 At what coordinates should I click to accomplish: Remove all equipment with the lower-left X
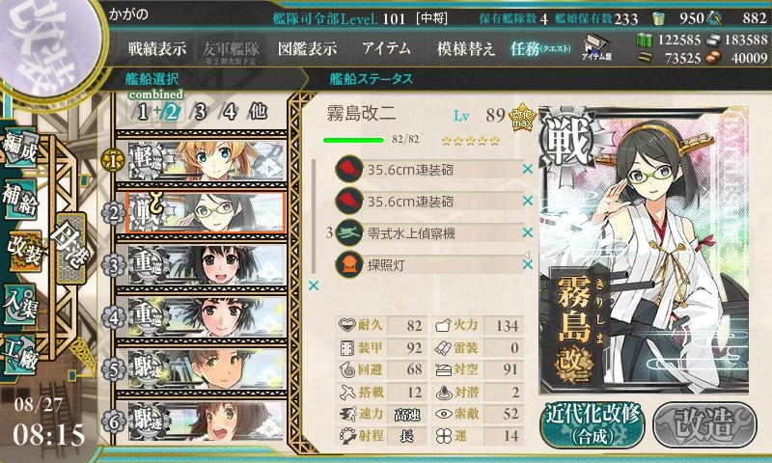tap(313, 286)
